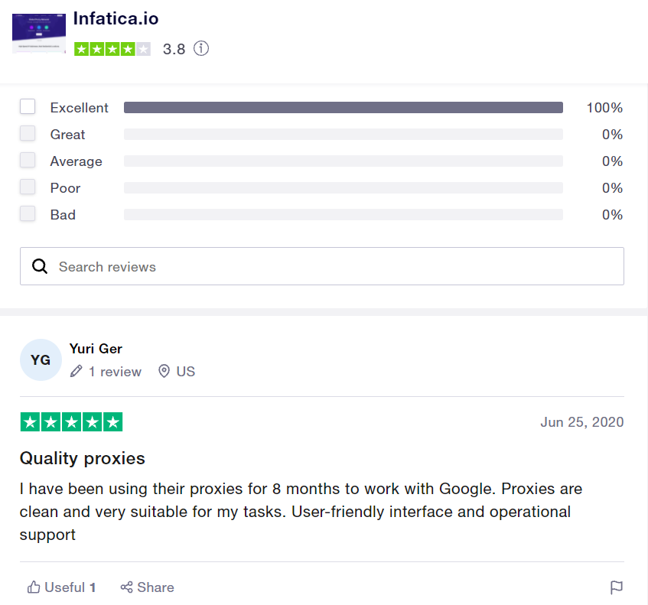Flag the review with the flag icon

coord(616,587)
